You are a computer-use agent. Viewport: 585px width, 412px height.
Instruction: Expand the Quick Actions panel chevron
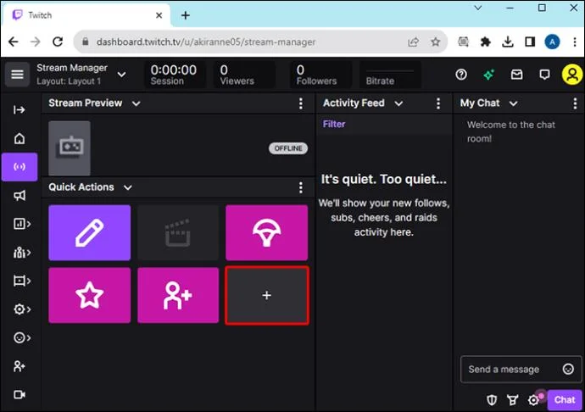(x=128, y=187)
